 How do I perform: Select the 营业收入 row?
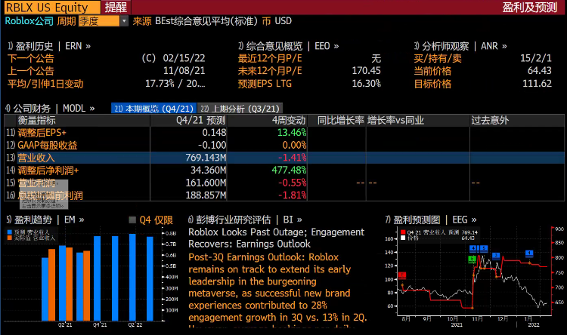(x=283, y=158)
